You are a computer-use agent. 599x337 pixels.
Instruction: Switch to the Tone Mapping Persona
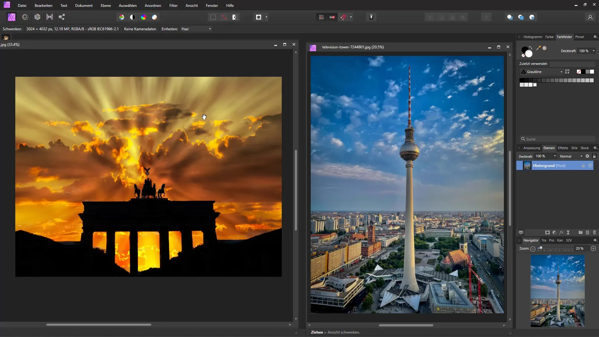[50, 17]
